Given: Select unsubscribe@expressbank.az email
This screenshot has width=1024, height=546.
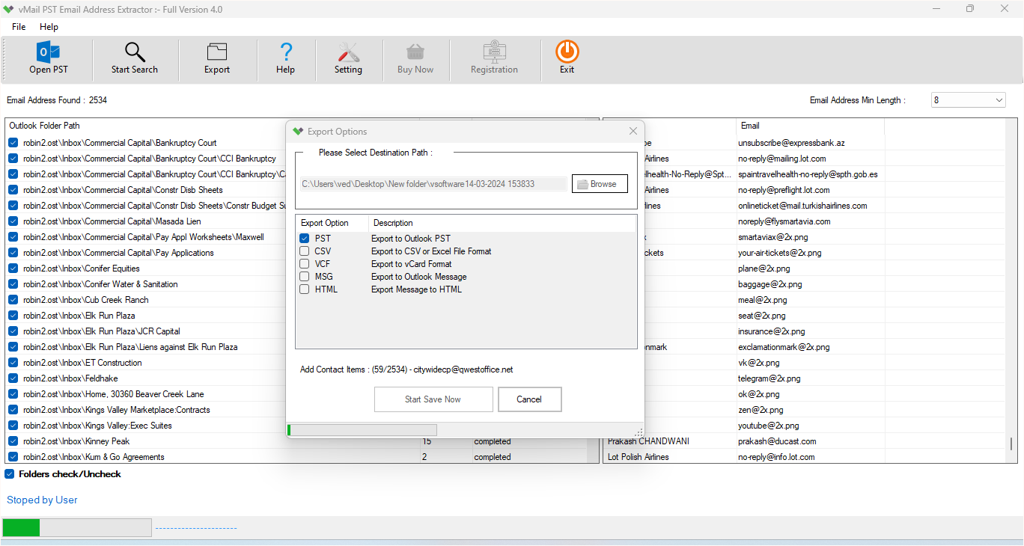Looking at the screenshot, I should click(x=791, y=143).
